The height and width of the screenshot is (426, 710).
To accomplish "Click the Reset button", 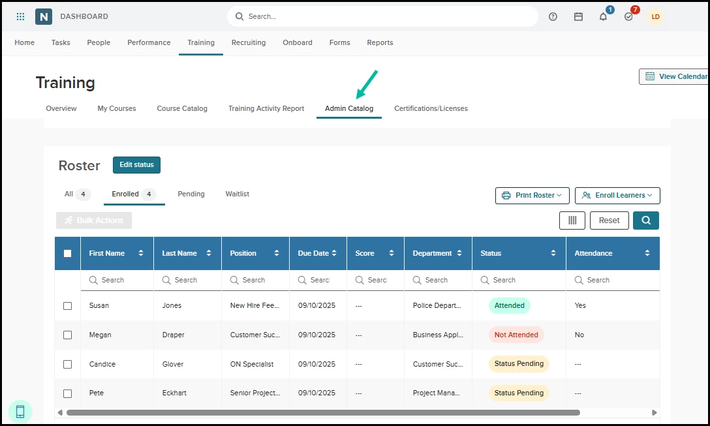I will click(x=609, y=221).
